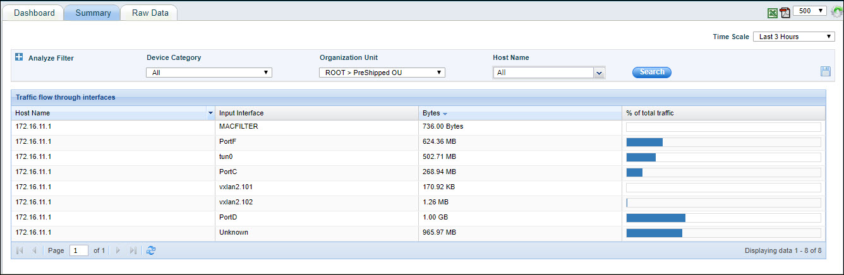Export report as PDF icon
The height and width of the screenshot is (275, 844).
785,13
